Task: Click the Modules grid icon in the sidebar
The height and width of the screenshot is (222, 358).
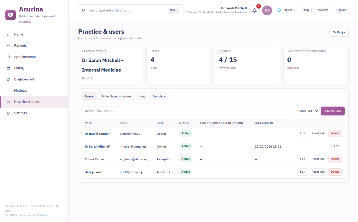Action: pos(8,91)
